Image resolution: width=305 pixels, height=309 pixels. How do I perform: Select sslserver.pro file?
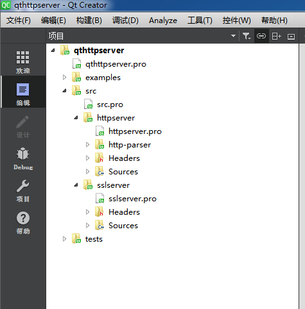pyautogui.click(x=132, y=199)
